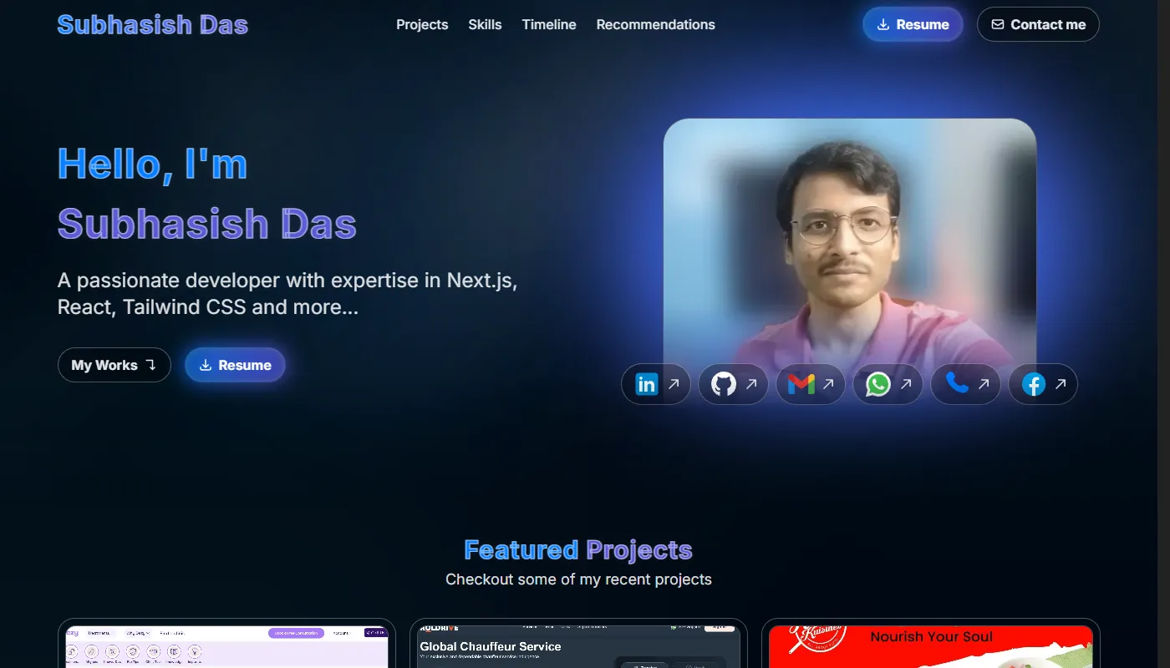Go to Projects in the navigation
The height and width of the screenshot is (668, 1170).
tap(422, 24)
